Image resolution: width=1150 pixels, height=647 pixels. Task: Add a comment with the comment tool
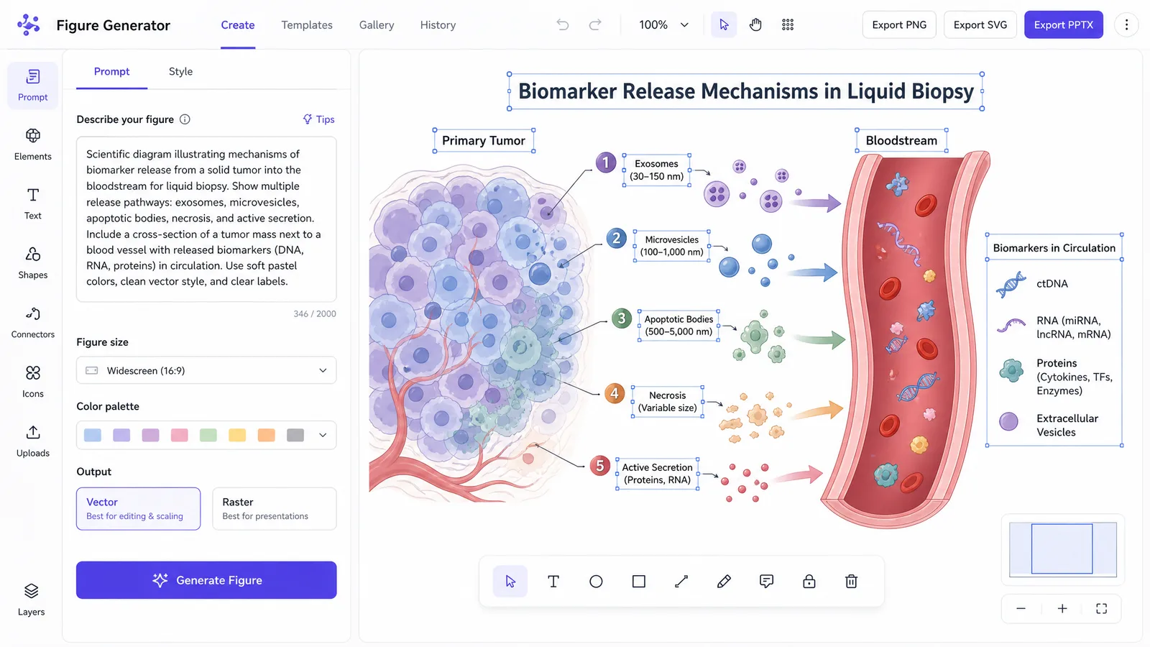[x=766, y=582]
